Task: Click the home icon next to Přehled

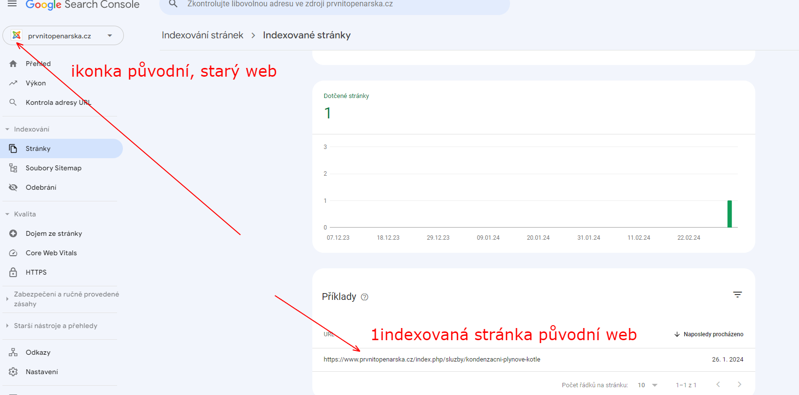Action: 13,64
